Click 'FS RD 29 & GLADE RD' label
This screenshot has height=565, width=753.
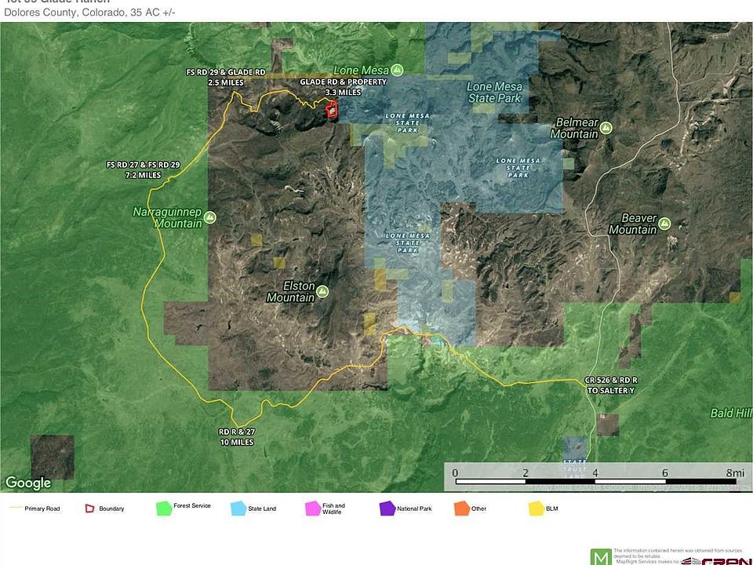tap(226, 72)
